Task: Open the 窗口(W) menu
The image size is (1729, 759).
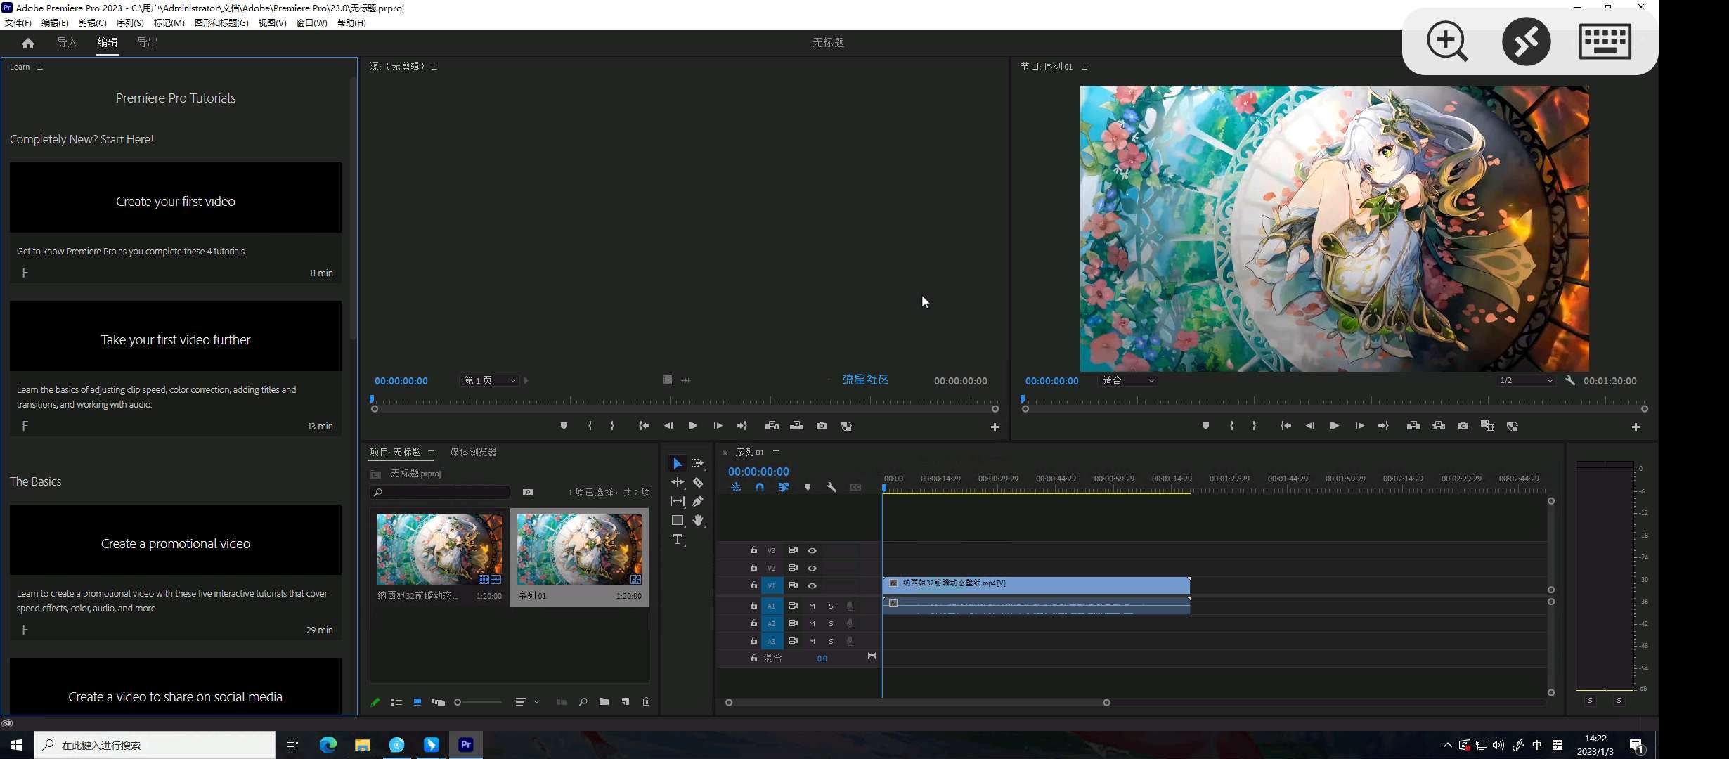Action: coord(311,22)
